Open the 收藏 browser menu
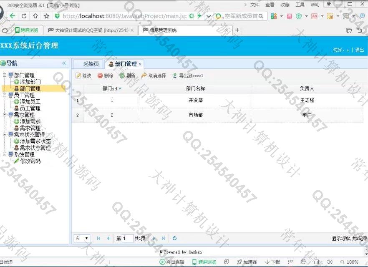This screenshot has width=368, height=267. 285,5
